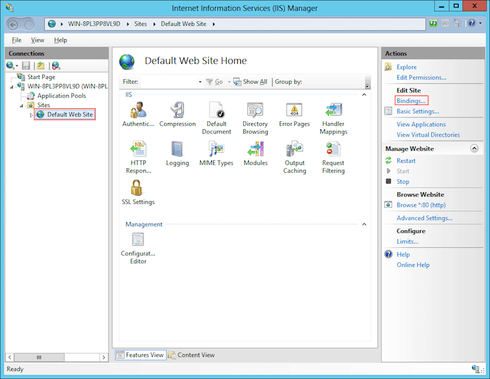The height and width of the screenshot is (379, 490).
Task: Select Start Page in Connections tree
Action: (x=41, y=77)
